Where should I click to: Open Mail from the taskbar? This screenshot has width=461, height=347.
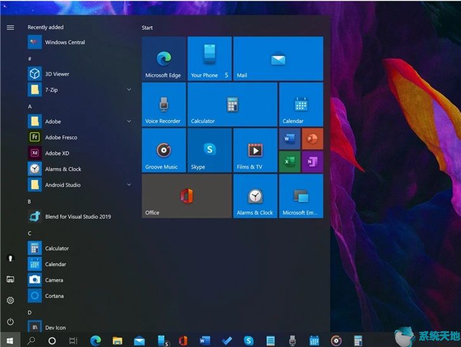tap(139, 341)
